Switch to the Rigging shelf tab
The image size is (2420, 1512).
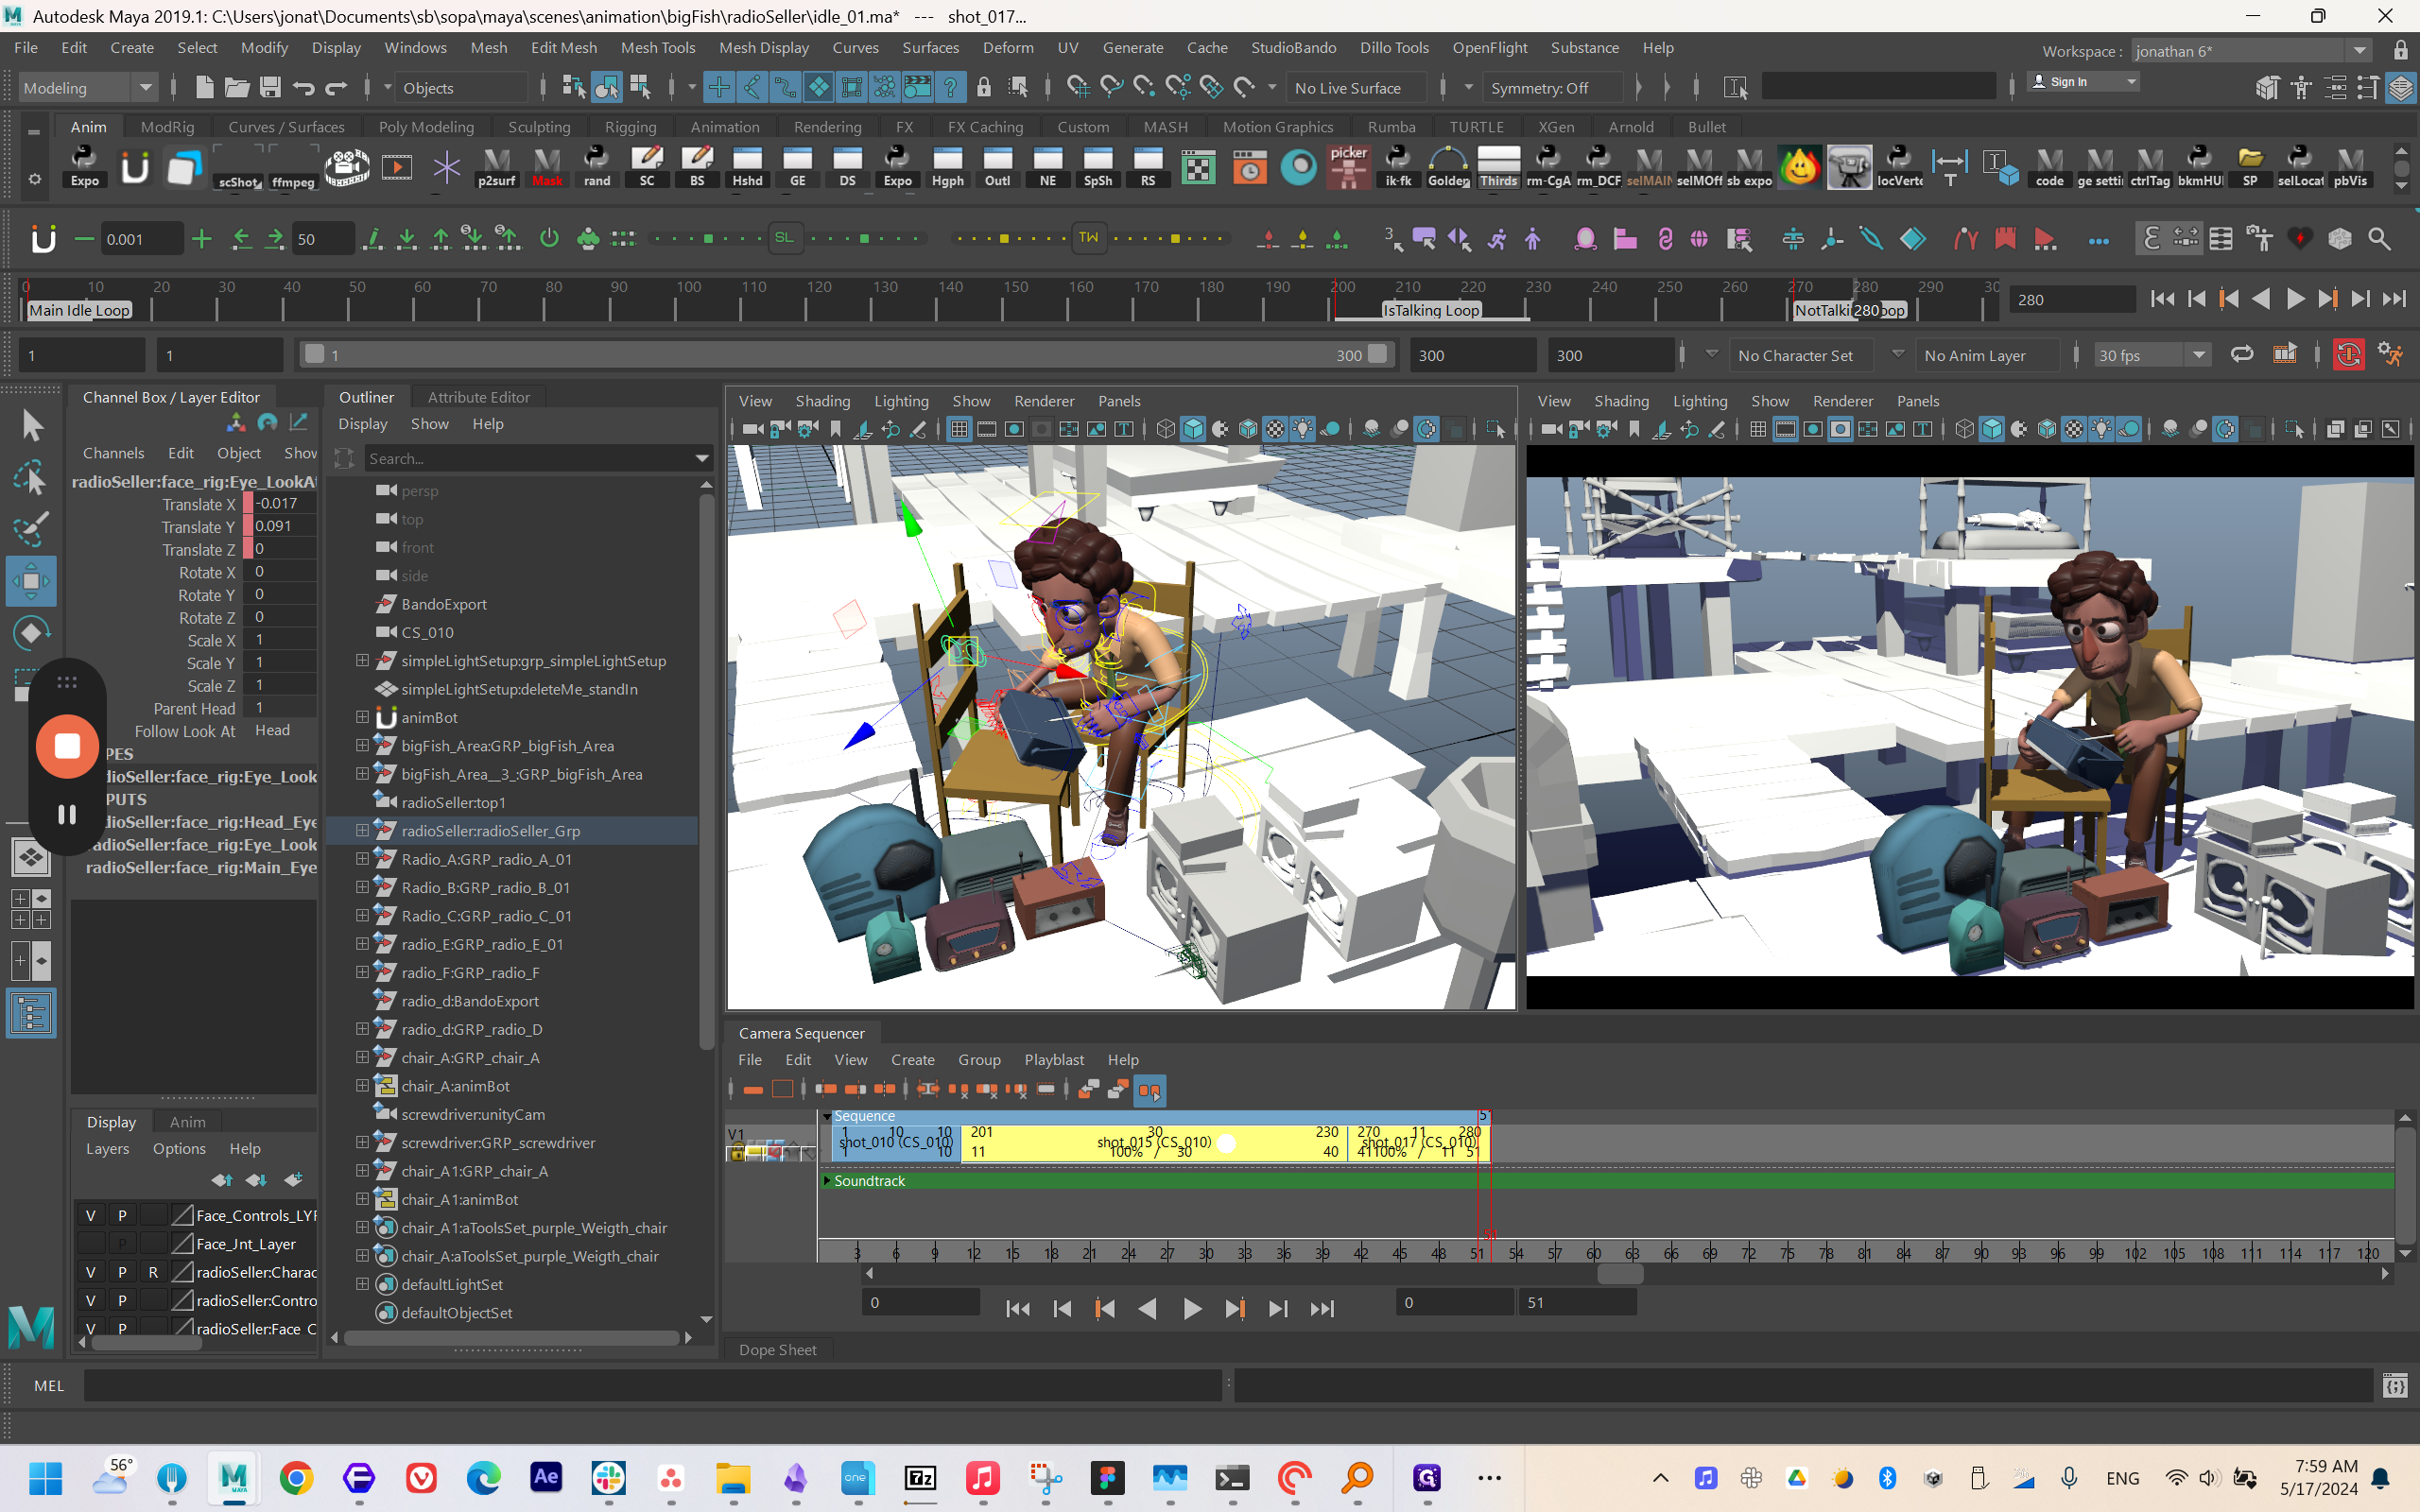(x=630, y=127)
